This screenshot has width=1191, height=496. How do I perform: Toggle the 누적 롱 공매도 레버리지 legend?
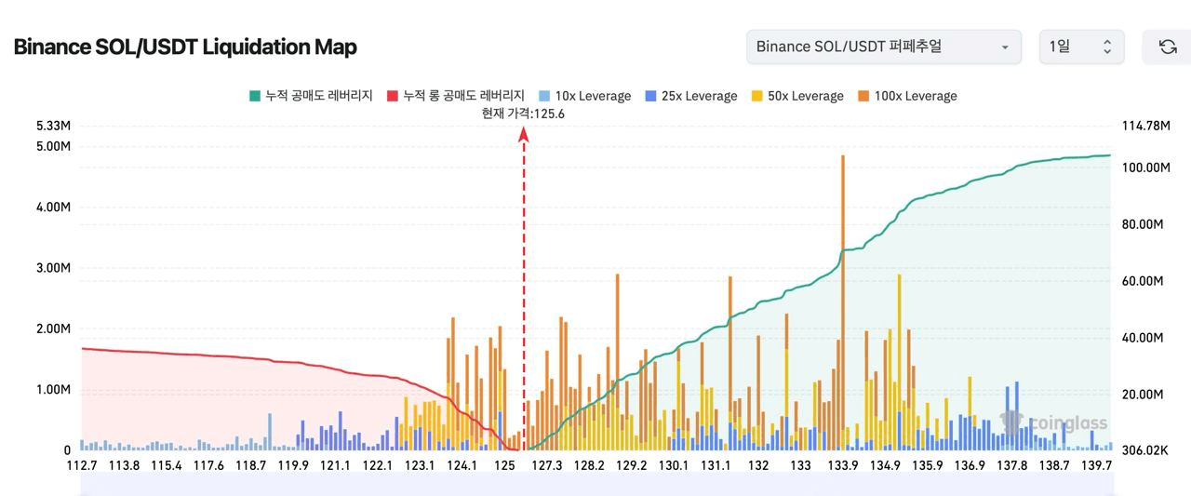455,96
